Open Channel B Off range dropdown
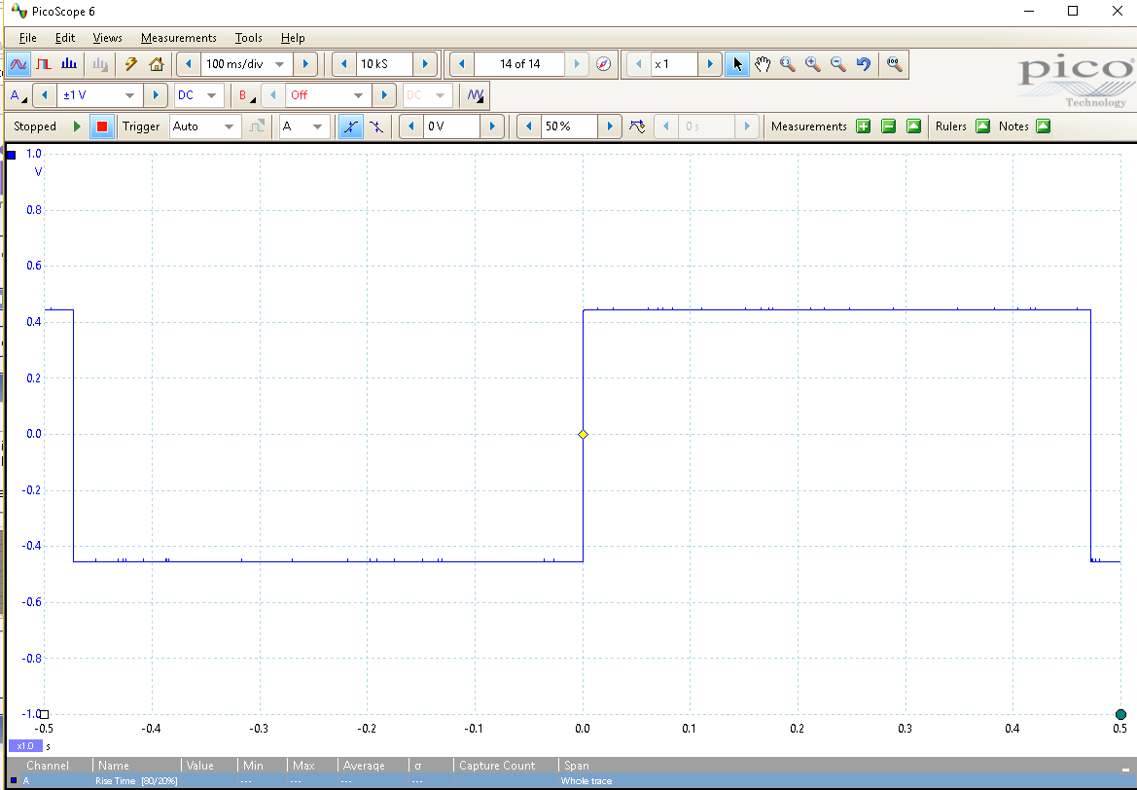Screen dimensions: 1137x790 pos(358,95)
